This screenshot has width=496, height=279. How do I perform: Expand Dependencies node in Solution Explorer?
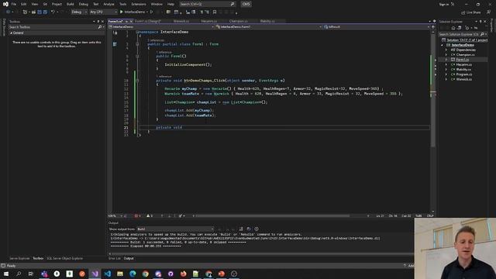pyautogui.click(x=446, y=50)
